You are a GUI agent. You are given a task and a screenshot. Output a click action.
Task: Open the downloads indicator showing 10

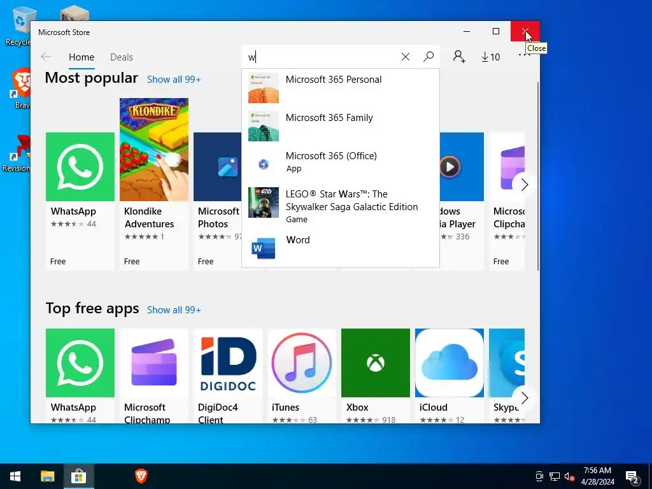click(491, 57)
